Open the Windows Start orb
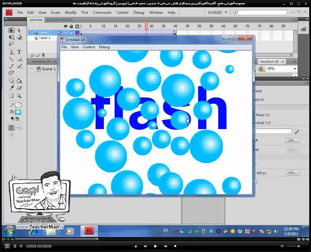This screenshot has width=311, height=252. [x=9, y=231]
